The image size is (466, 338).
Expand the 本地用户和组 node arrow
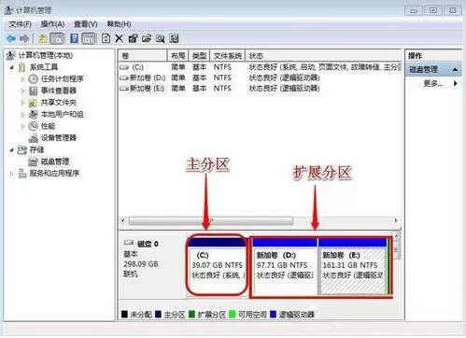(x=22, y=114)
